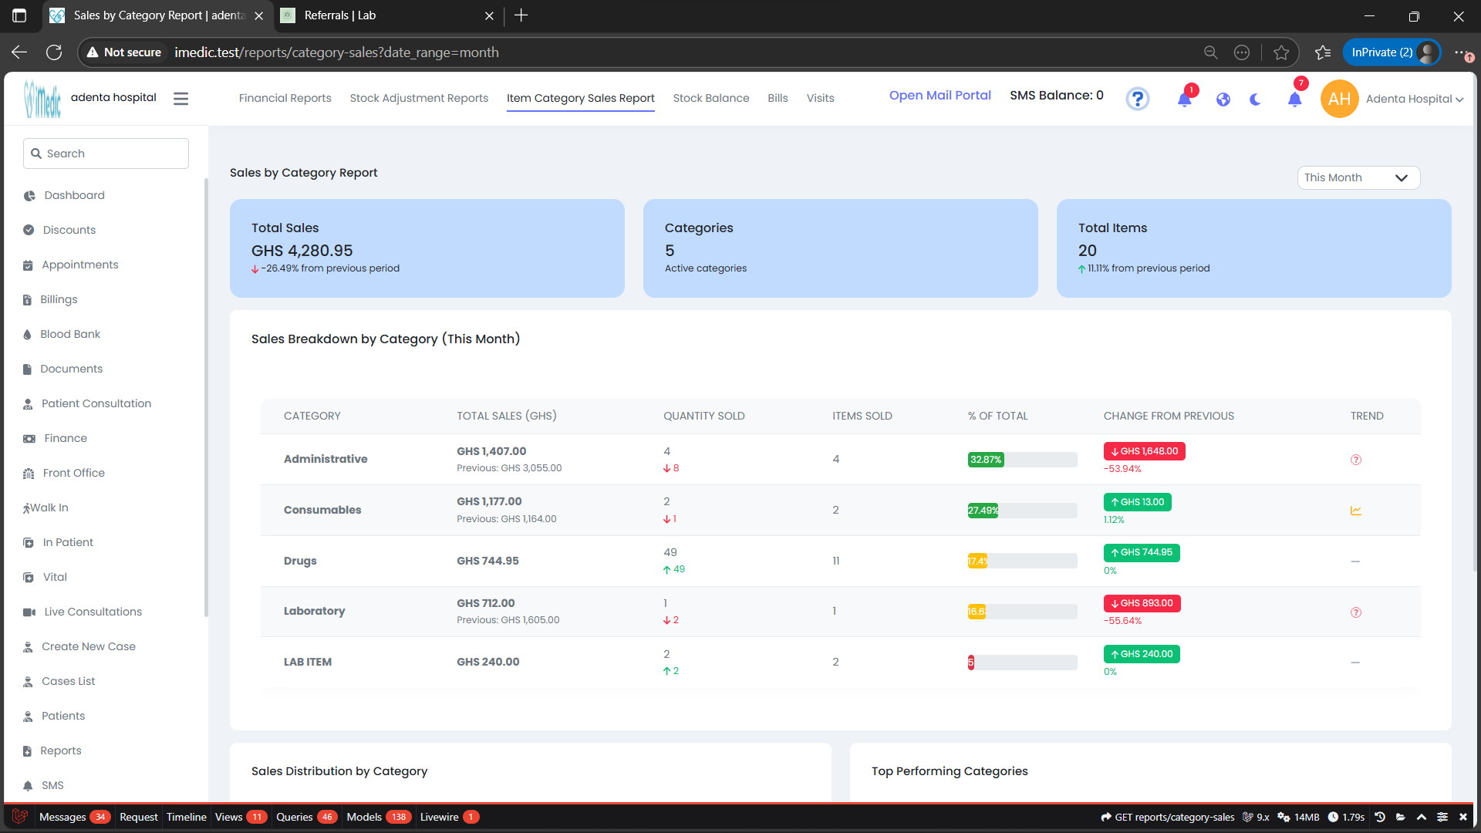Click the iMedic logo

pyautogui.click(x=42, y=99)
